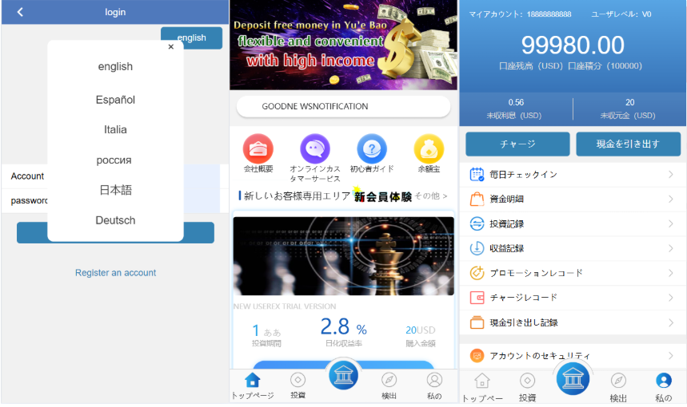Open the english language dropdown button
687x407 pixels.
(x=191, y=38)
